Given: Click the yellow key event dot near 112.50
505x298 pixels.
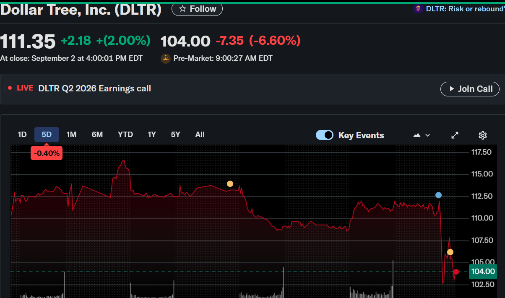Looking at the screenshot, I should click(230, 184).
